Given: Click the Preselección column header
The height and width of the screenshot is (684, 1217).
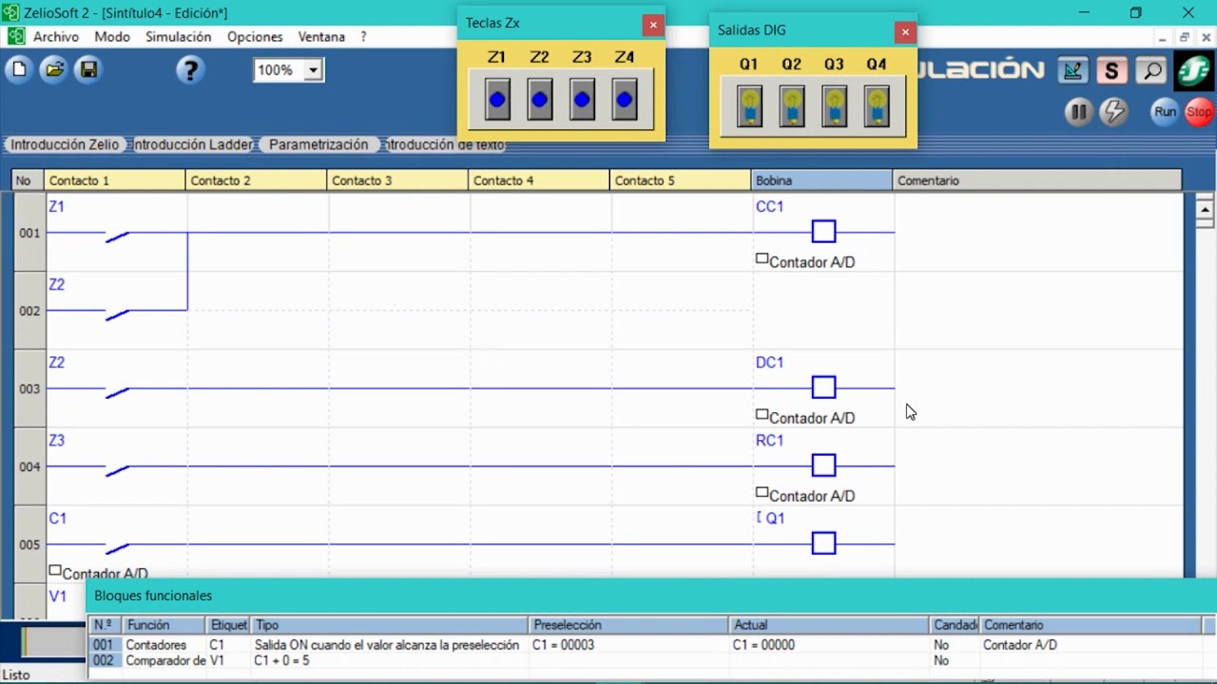Looking at the screenshot, I should pos(628,625).
